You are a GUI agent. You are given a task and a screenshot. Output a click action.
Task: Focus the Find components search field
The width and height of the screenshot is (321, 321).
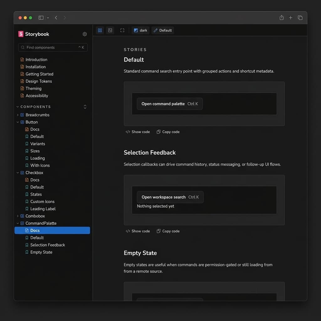coord(53,47)
